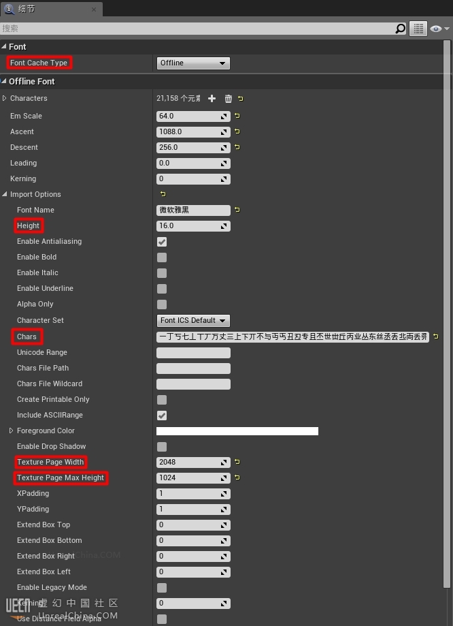The width and height of the screenshot is (453, 626).
Task: Click spinner arrow in Leading field
Action: (224, 163)
